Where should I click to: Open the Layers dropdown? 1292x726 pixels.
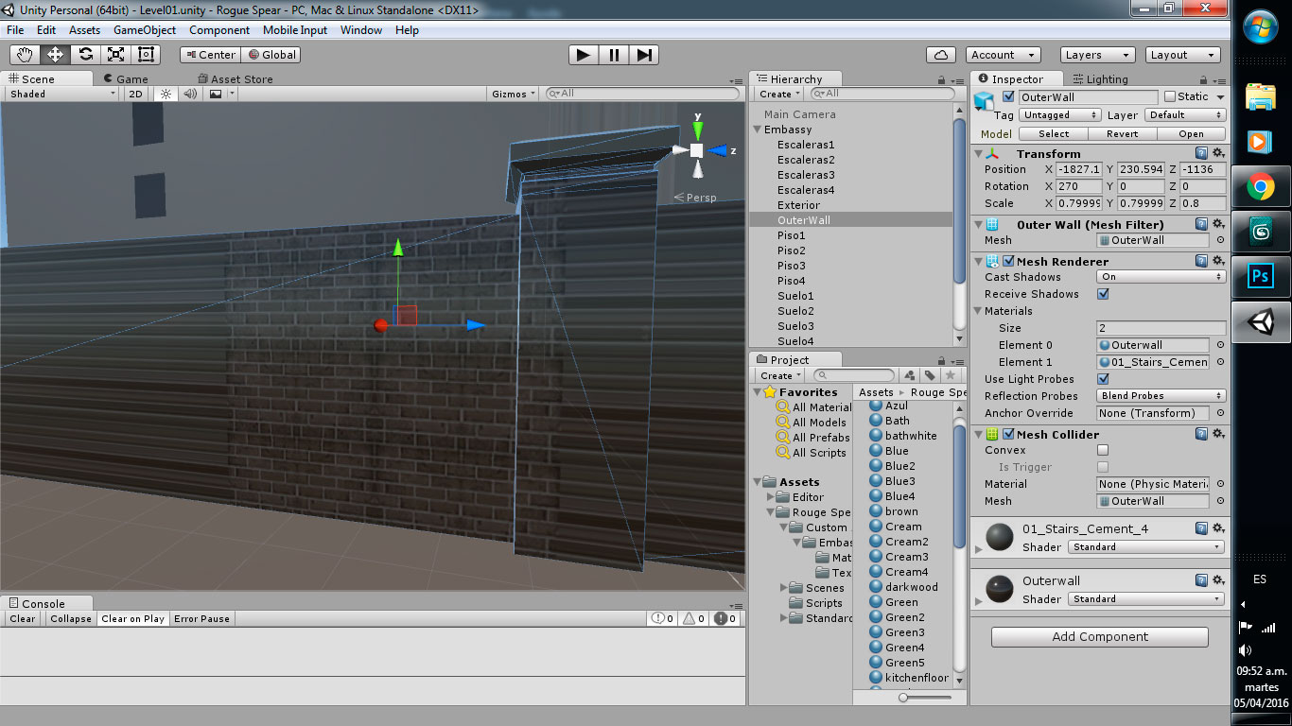pos(1097,55)
